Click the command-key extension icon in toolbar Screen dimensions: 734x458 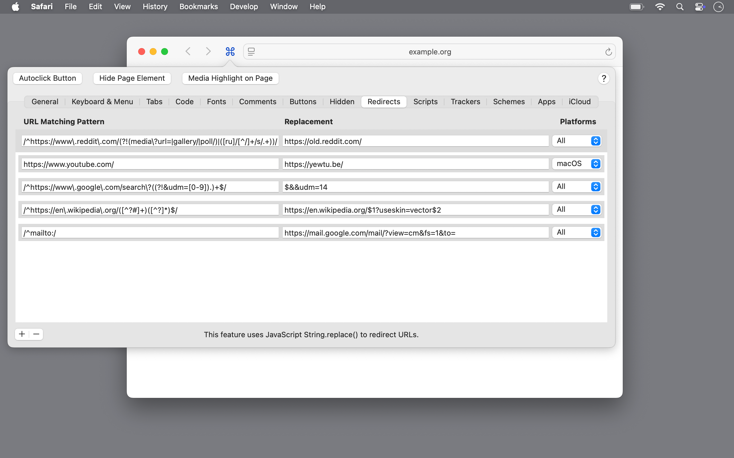point(230,52)
